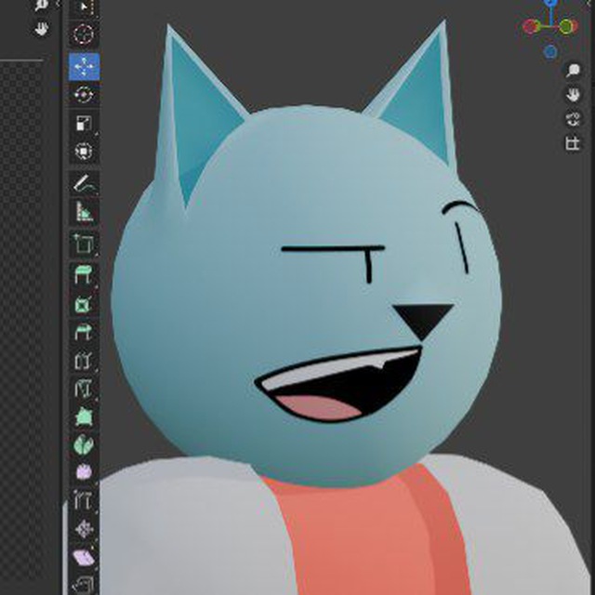This screenshot has height=595, width=595.
Task: Select the Add Cube tool
Action: pos(84,244)
